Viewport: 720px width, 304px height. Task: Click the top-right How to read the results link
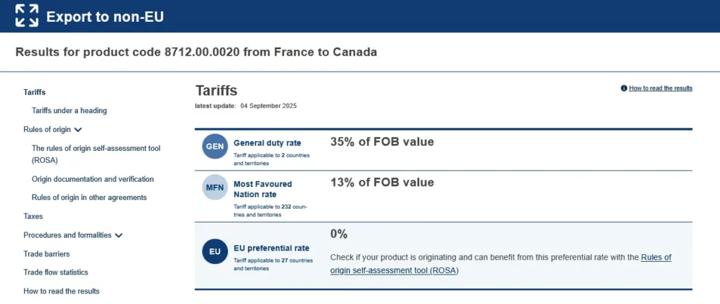(660, 88)
